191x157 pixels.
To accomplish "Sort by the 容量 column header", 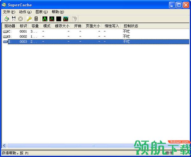I will tap(35, 26).
